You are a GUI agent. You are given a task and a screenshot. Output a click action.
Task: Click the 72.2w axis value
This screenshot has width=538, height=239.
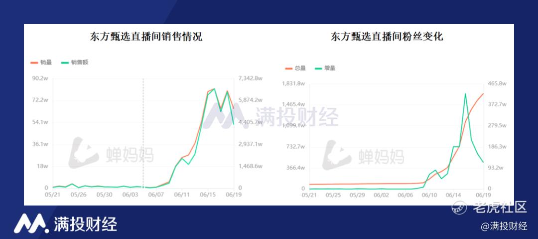click(x=40, y=100)
